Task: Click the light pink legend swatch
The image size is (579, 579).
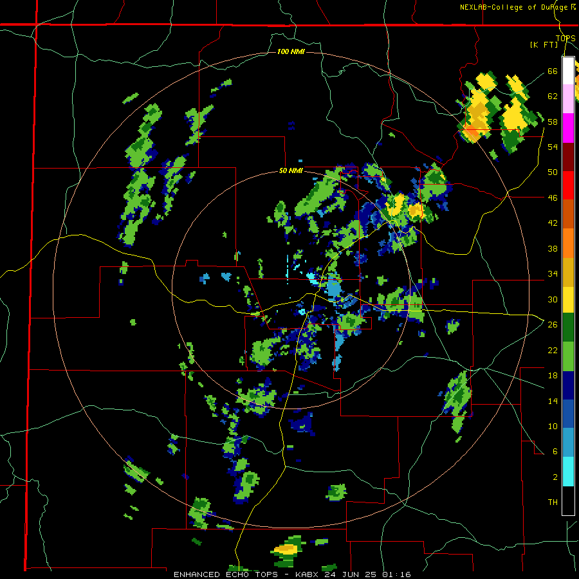Action: pos(568,99)
